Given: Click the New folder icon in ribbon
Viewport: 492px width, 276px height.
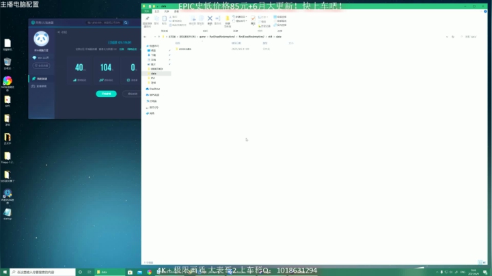Looking at the screenshot, I should 228,20.
